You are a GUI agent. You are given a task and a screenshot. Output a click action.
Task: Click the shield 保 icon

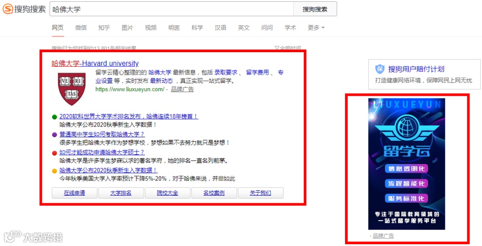tap(380, 69)
